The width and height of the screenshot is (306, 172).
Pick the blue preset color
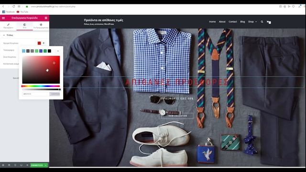41,51
